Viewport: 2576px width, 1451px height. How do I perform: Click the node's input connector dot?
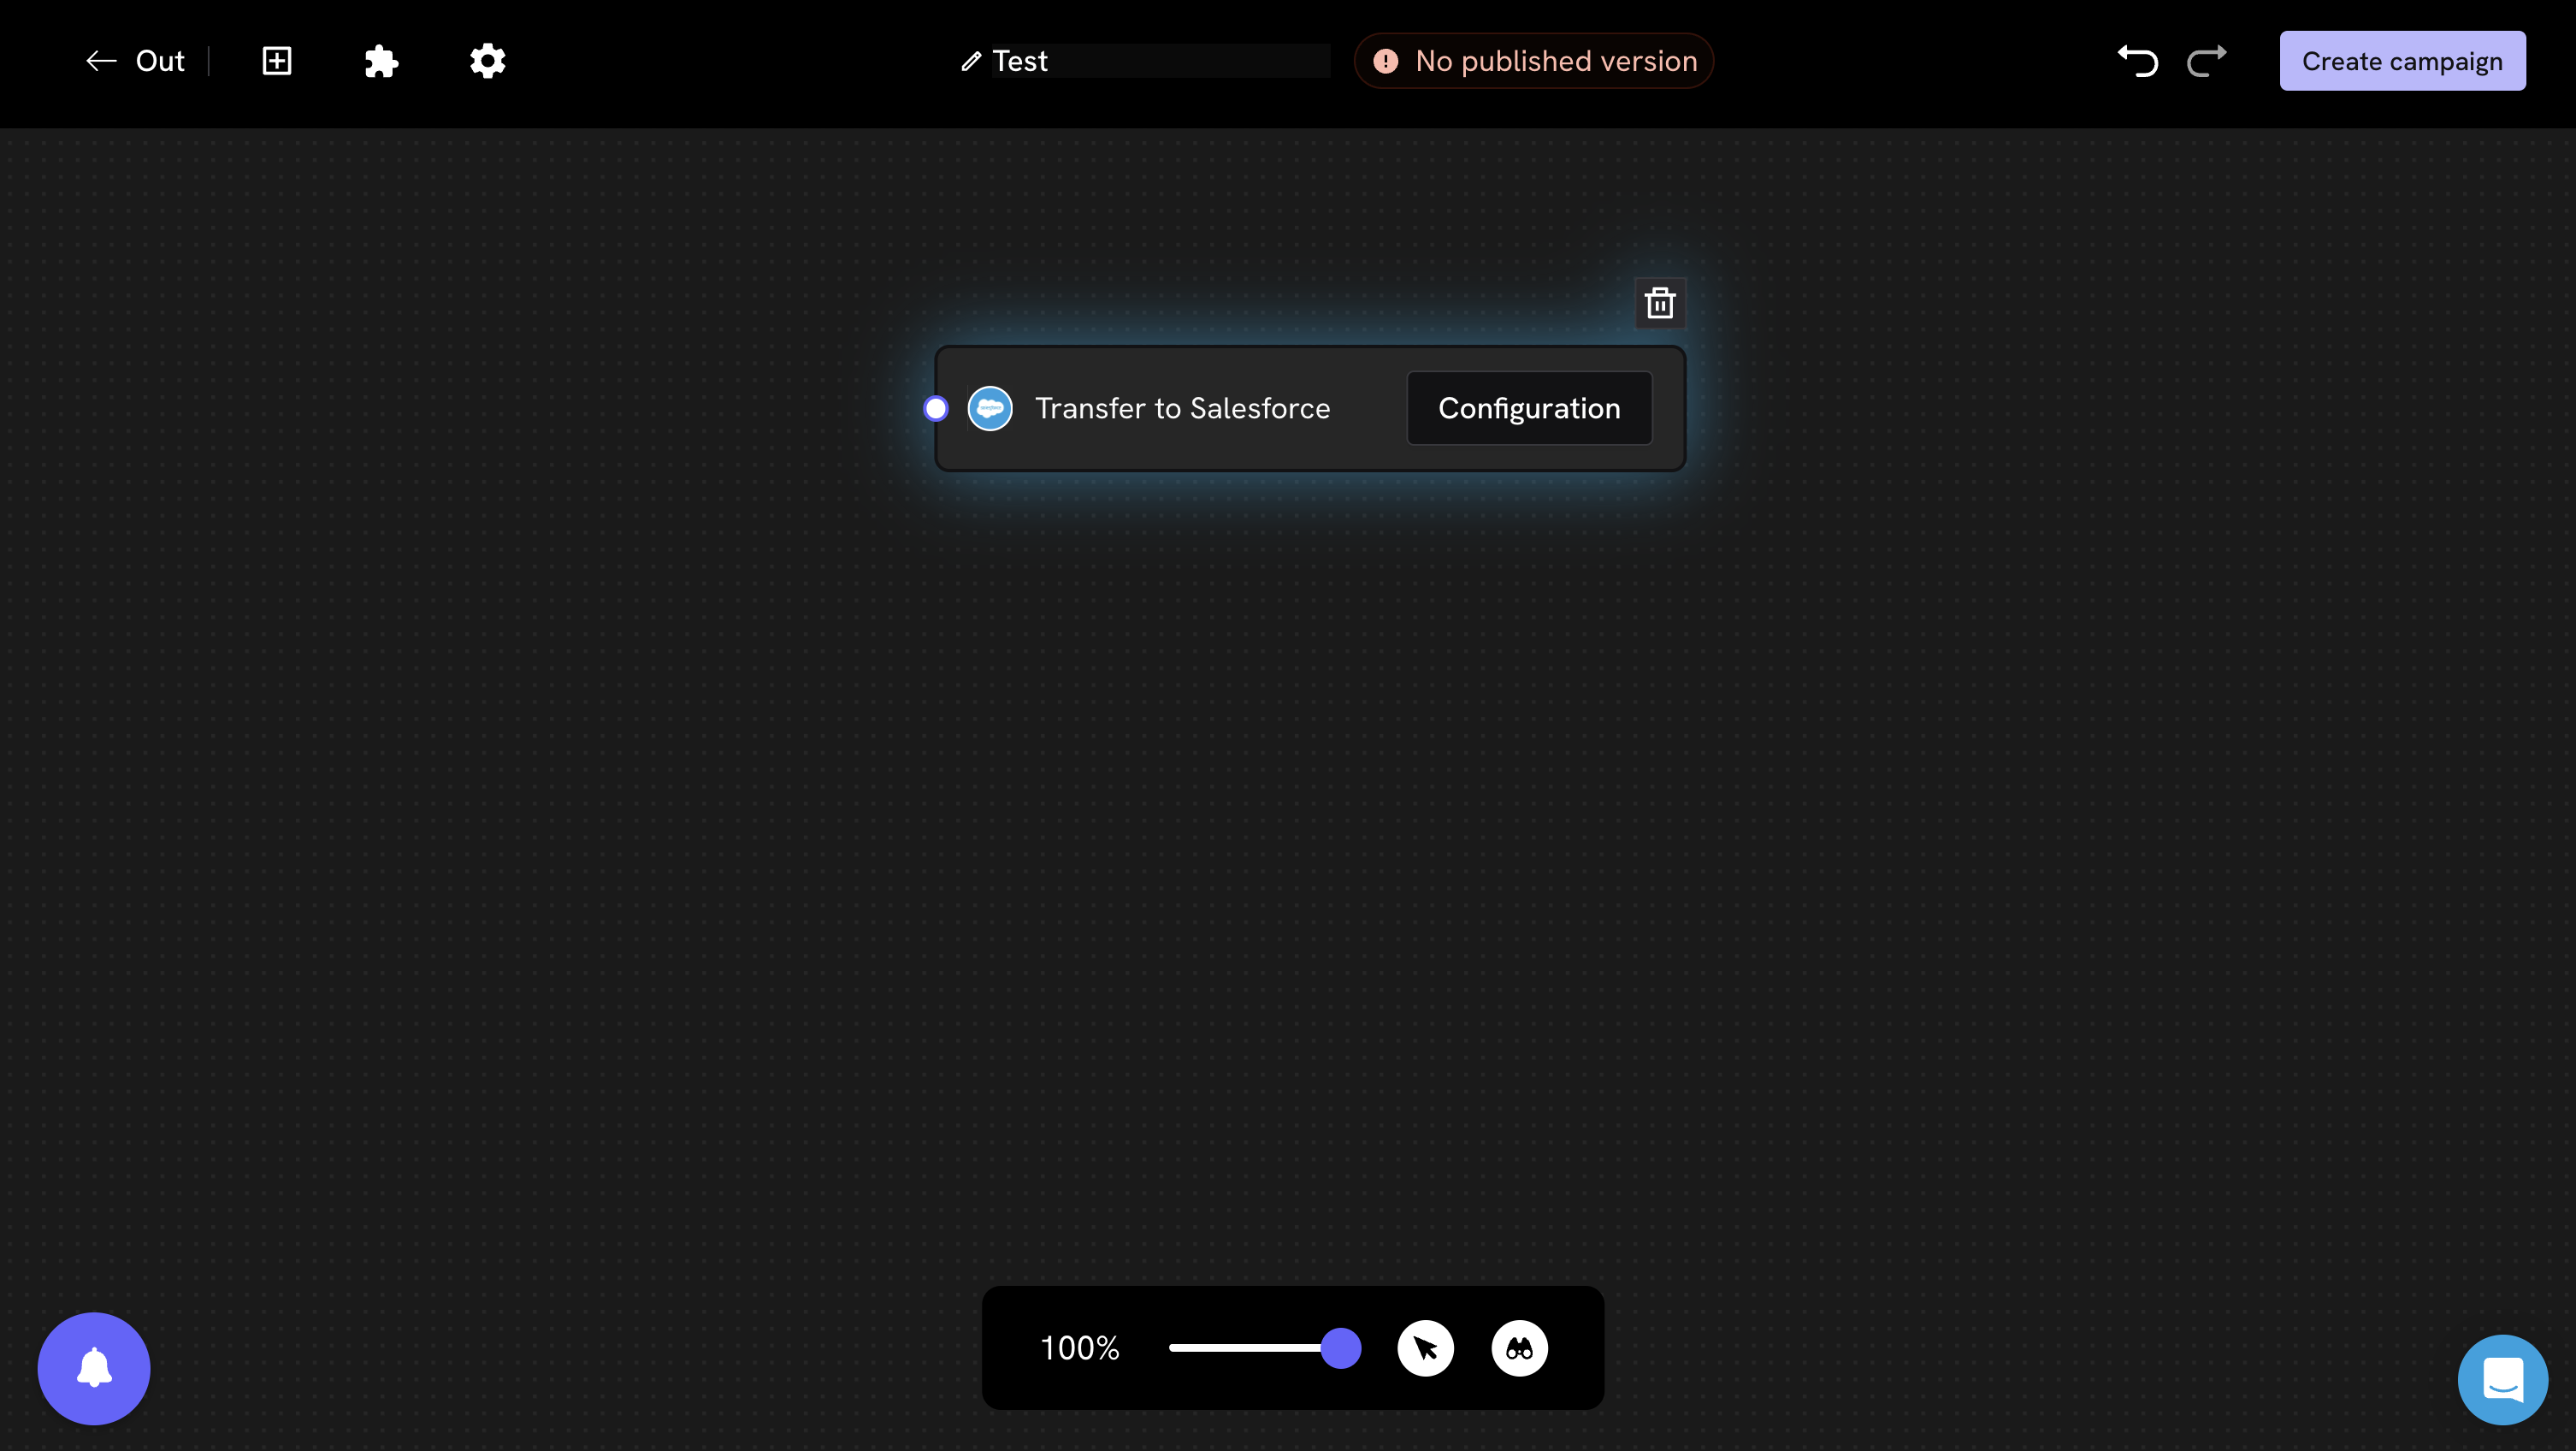coord(936,408)
